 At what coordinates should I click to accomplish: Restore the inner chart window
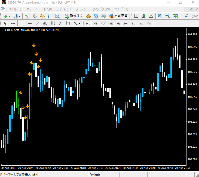(x=191, y=9)
